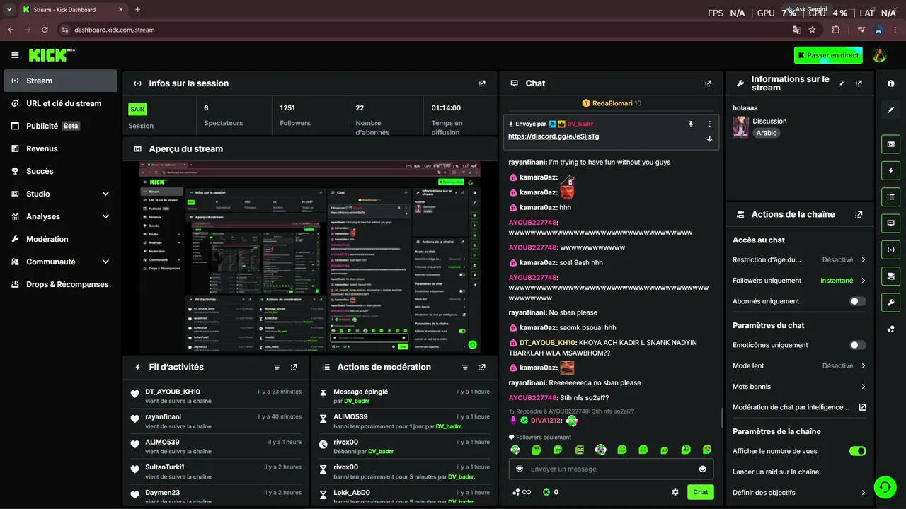Image resolution: width=906 pixels, height=509 pixels.
Task: Toggle the chat bubble widget in right rail
Action: click(x=890, y=223)
